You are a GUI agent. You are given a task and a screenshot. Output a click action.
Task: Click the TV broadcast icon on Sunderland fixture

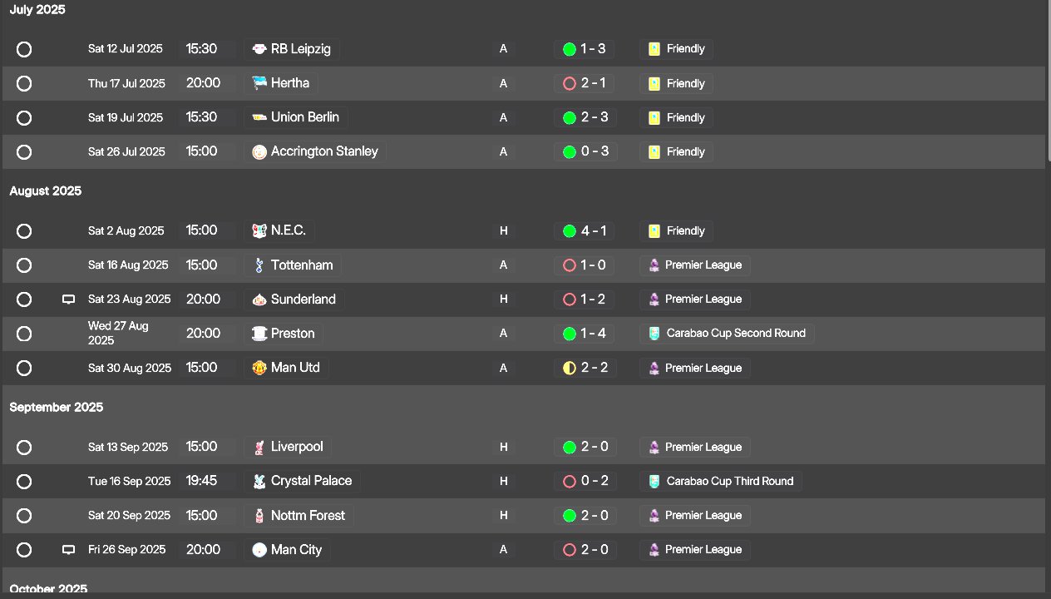[69, 299]
